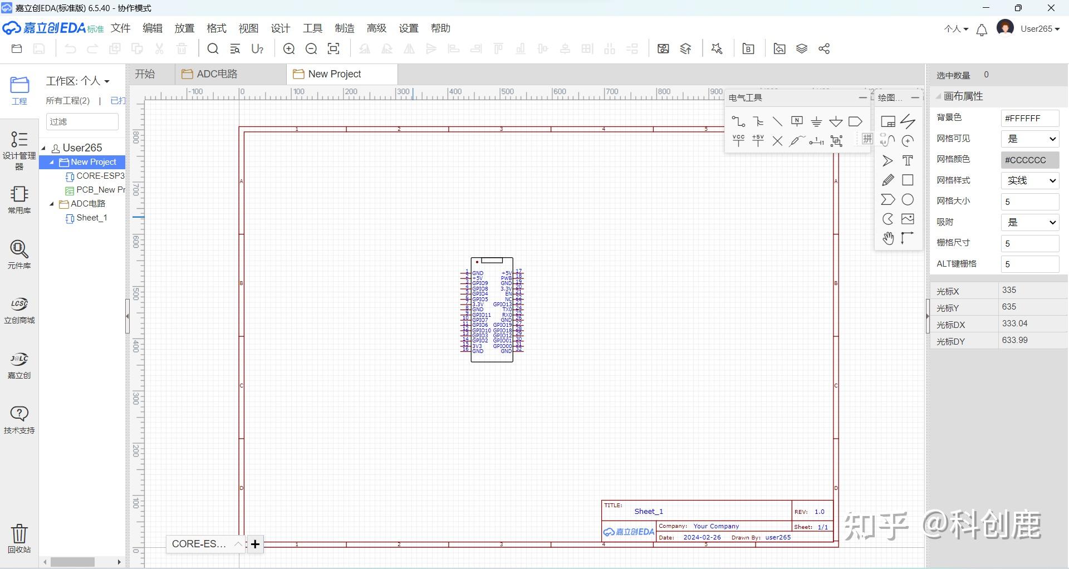Select the Pie drawing tool
Viewport: 1069px width, 569px height.
888,219
